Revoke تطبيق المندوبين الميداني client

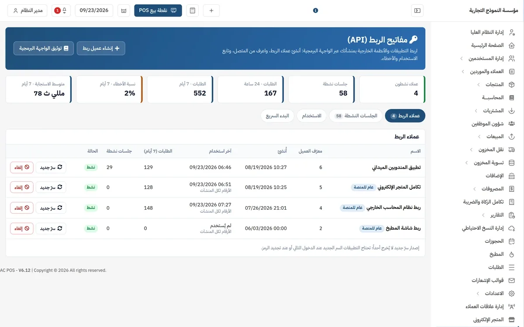[22, 167]
